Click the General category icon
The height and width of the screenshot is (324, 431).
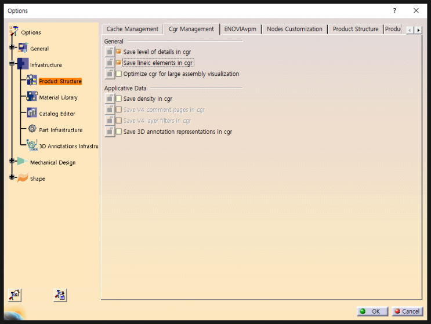click(x=23, y=48)
